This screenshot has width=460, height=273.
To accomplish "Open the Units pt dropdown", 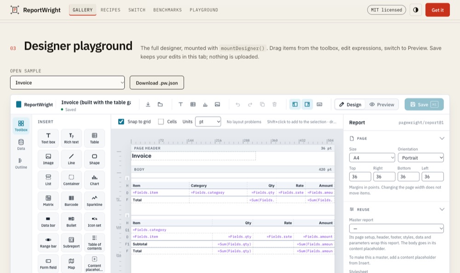I will coord(208,122).
